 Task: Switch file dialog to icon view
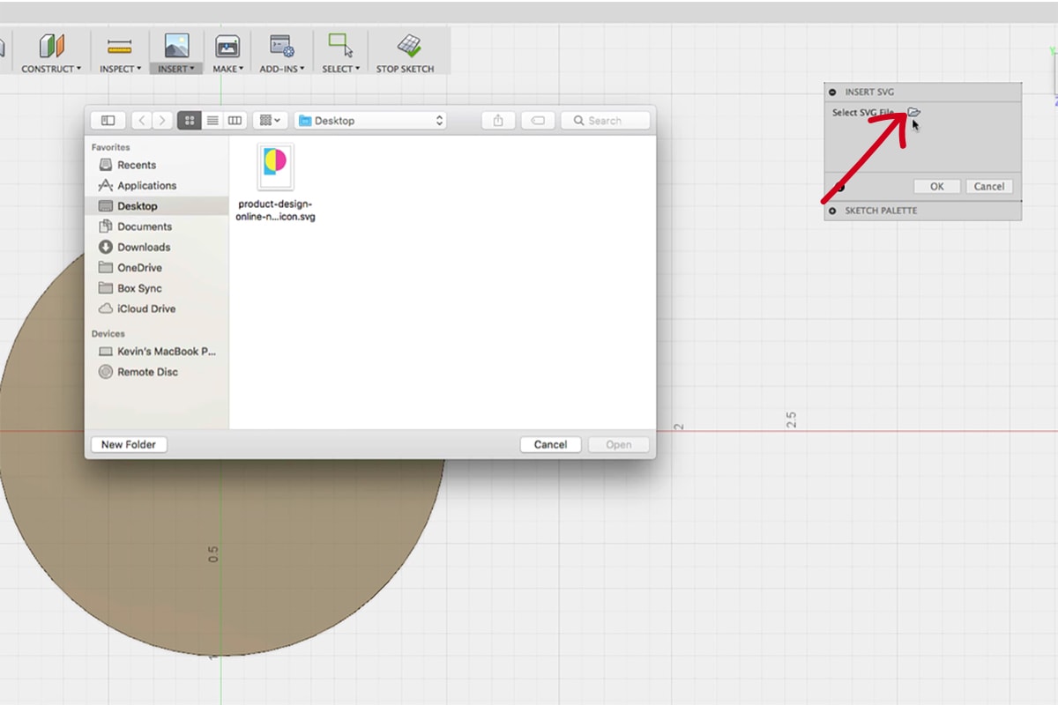pos(190,121)
